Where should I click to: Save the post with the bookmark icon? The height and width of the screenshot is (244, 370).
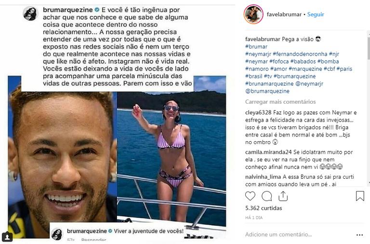click(x=360, y=196)
